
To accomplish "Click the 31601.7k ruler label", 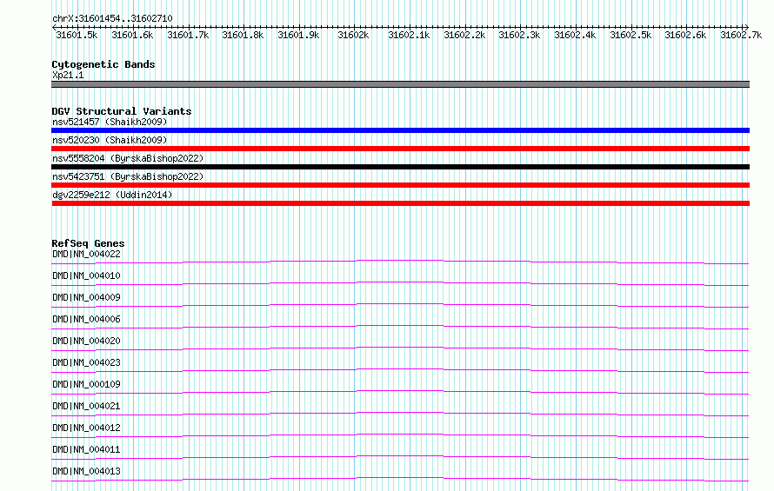I will pos(188,35).
